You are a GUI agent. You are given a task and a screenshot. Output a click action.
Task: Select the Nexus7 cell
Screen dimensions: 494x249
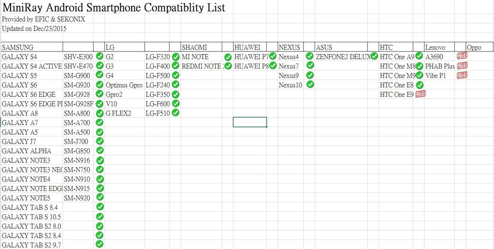click(x=290, y=66)
